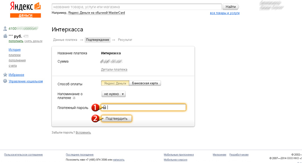The width and height of the screenshot is (302, 163).
Task: Select Банковская карта payment method
Action: [x=145, y=83]
